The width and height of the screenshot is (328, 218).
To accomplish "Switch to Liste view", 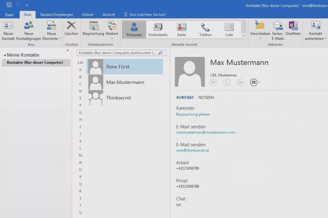I will coord(229,29).
